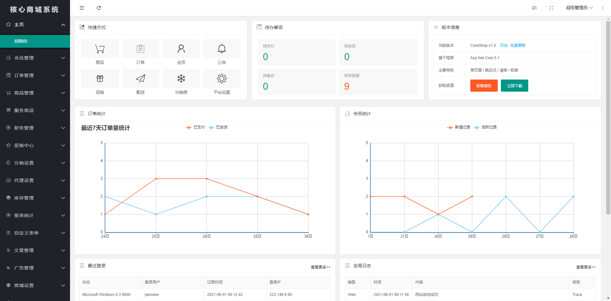Click the refresh icon in top bar

tap(99, 8)
